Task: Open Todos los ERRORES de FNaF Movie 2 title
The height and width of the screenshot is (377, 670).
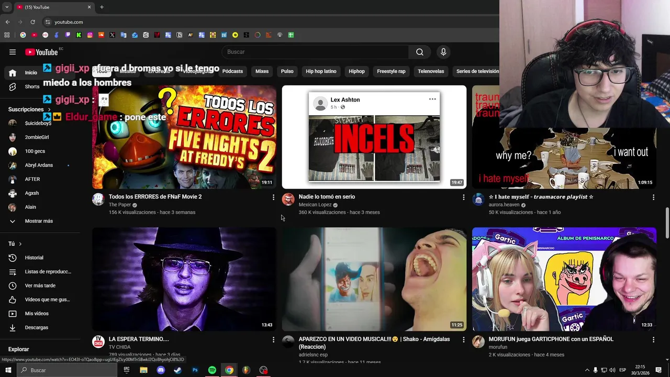Action: coord(155,197)
